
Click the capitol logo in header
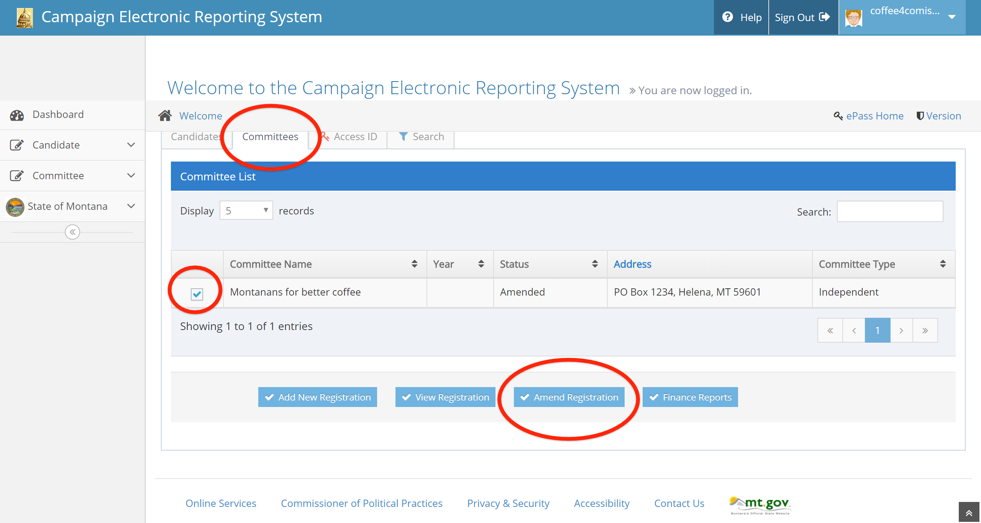(25, 18)
